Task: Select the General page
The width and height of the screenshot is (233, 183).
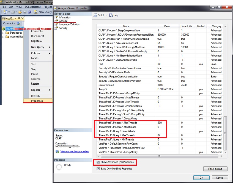Action: tap(63, 21)
